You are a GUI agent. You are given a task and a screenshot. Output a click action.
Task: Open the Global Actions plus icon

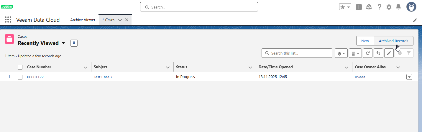coord(359,7)
